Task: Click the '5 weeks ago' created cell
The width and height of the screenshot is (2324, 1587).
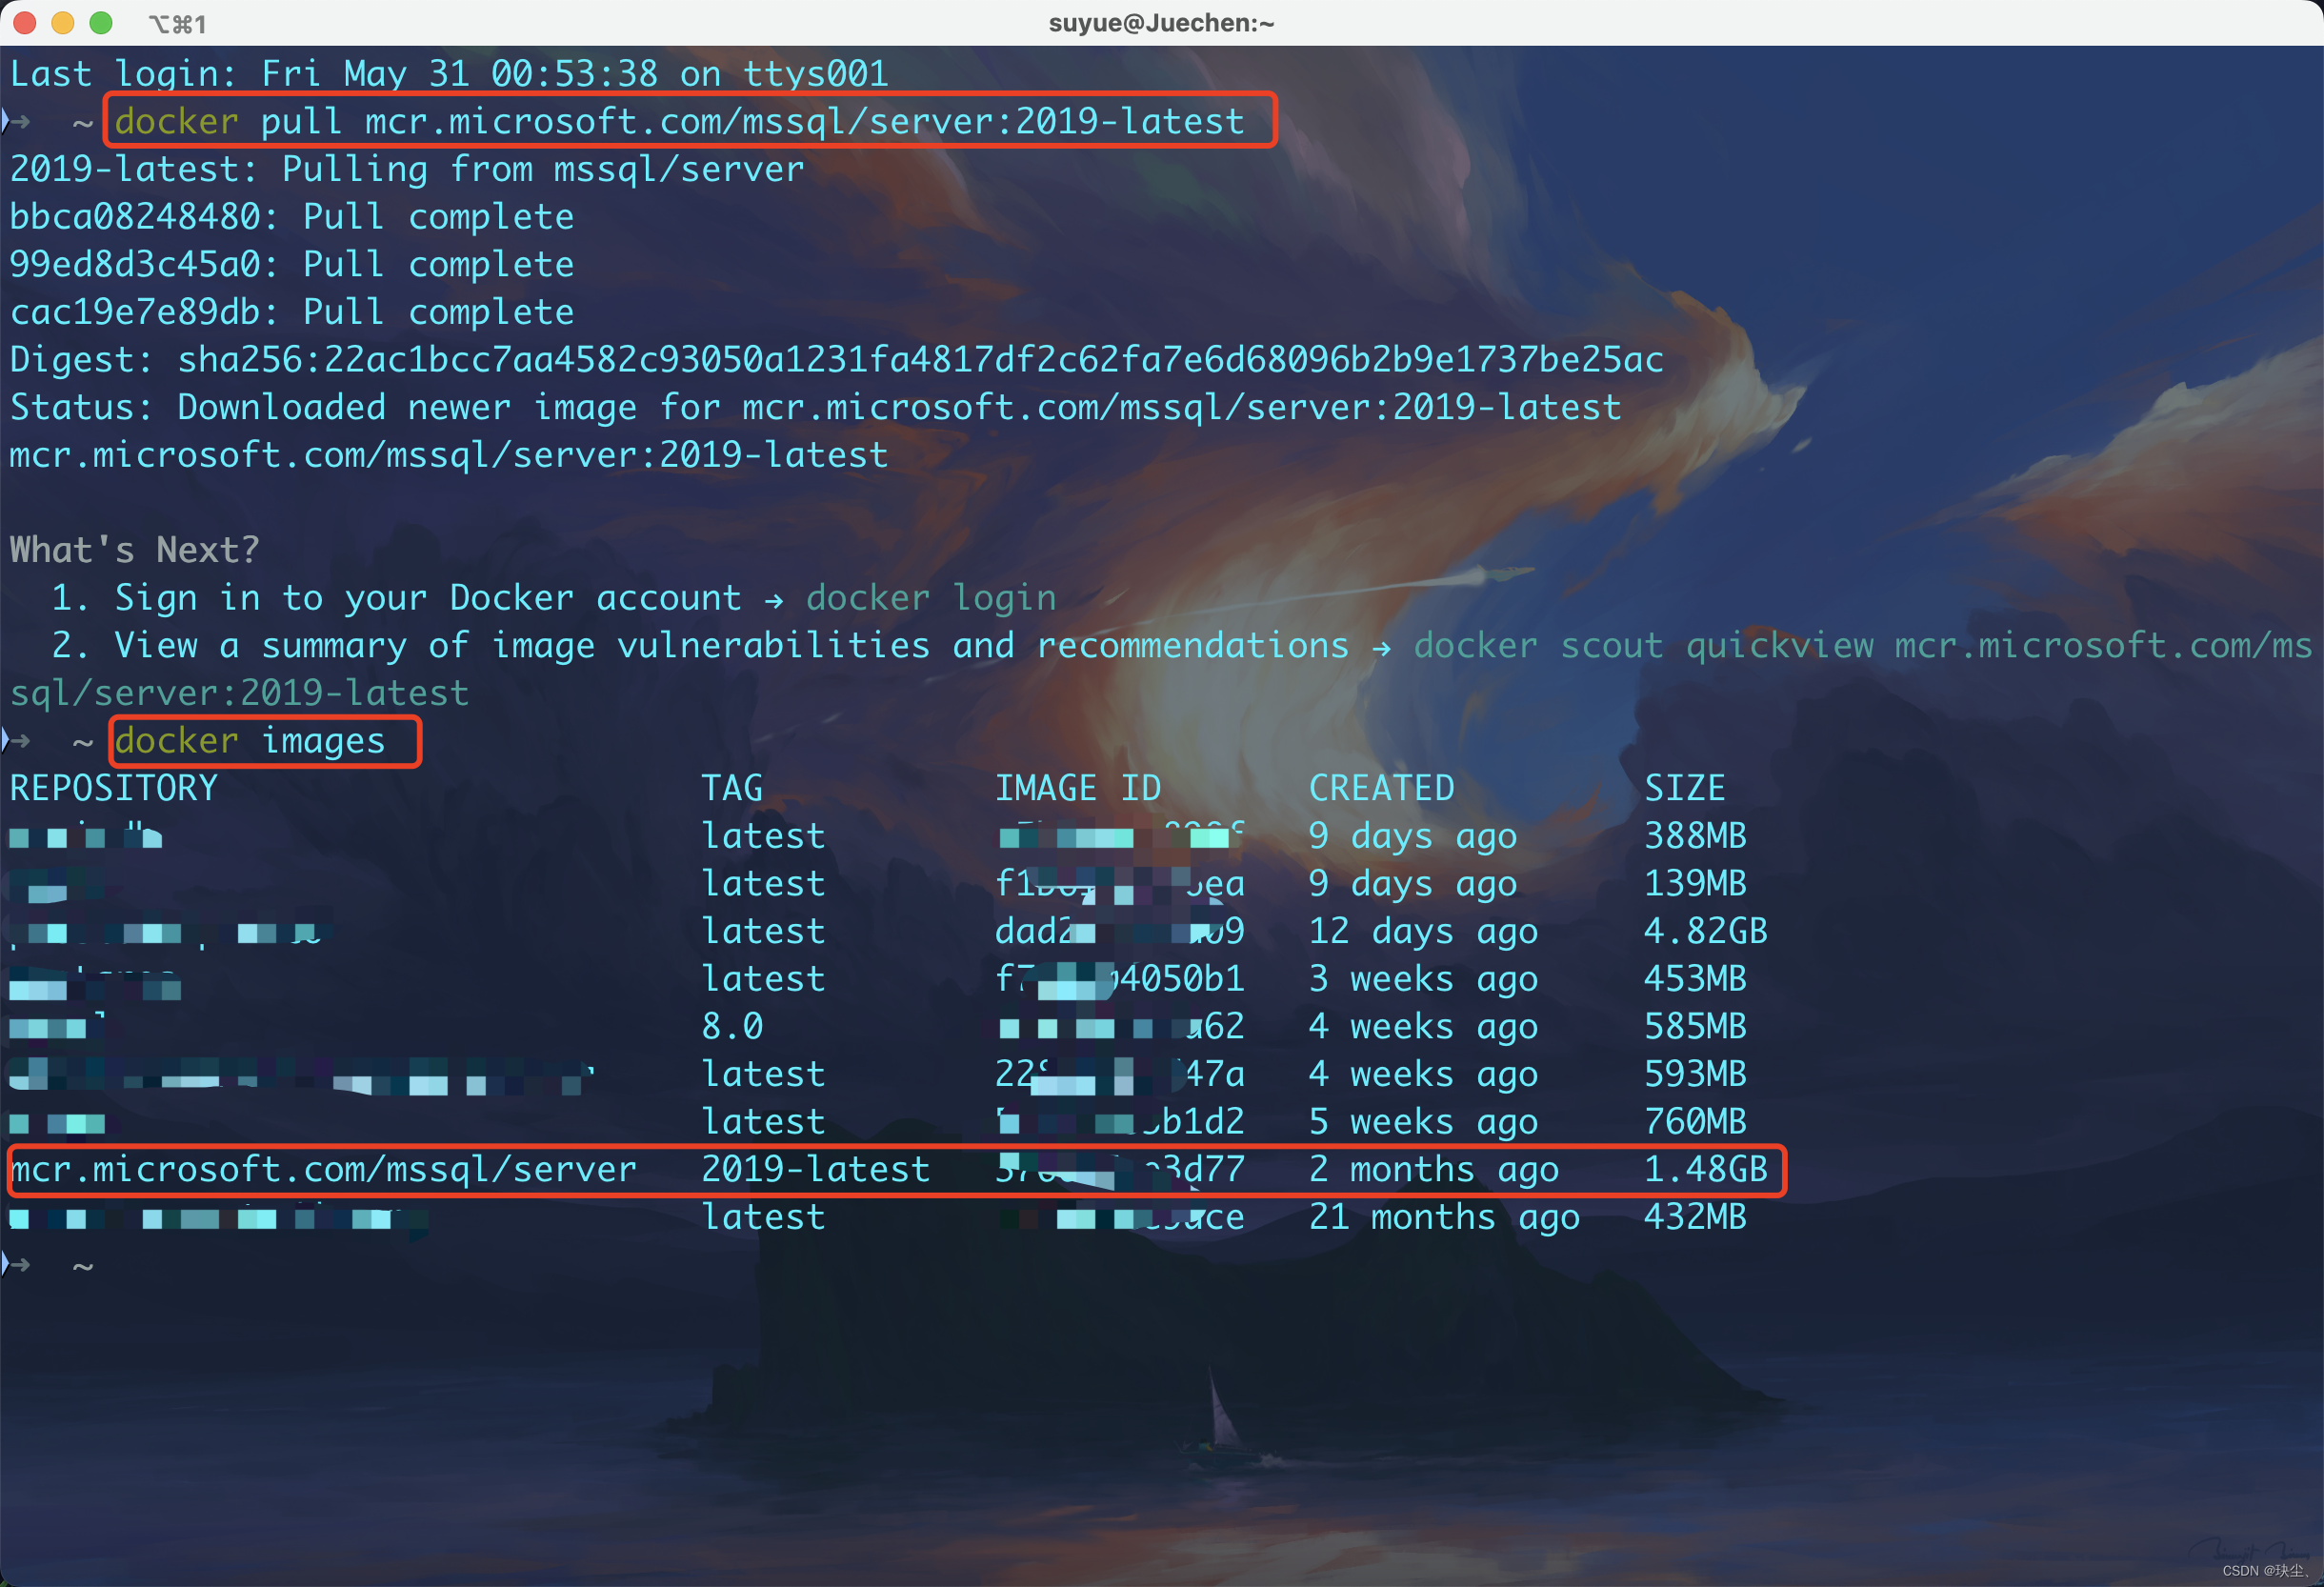Action: (x=1424, y=1122)
